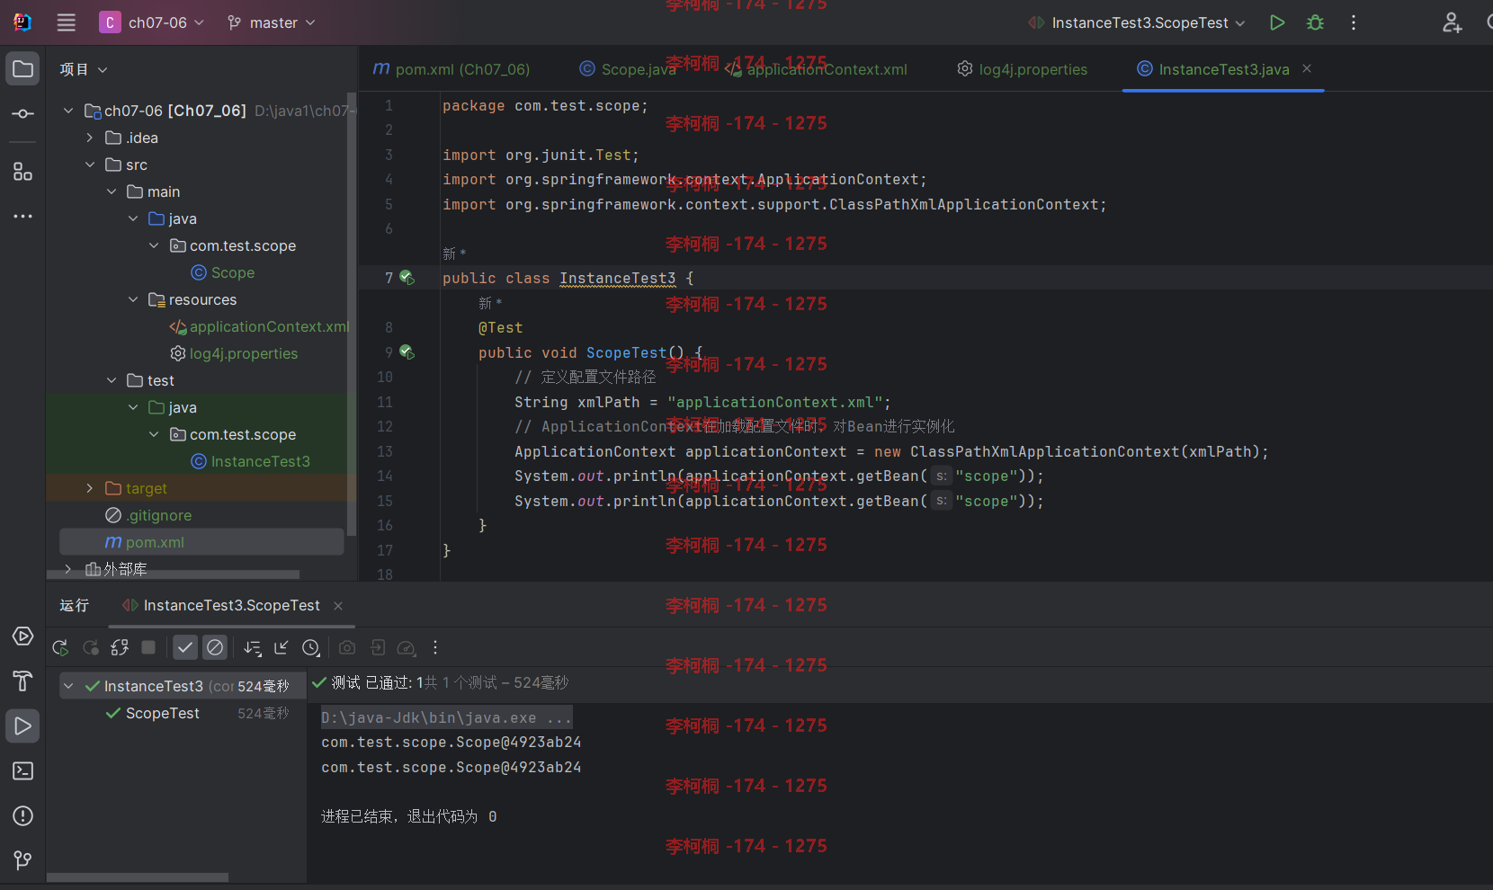Viewport: 1493px width, 890px height.
Task: Click run gutter icon at line 9
Action: pyautogui.click(x=407, y=352)
